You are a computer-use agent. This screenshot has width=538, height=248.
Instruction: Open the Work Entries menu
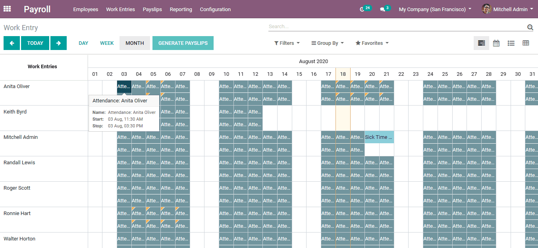120,9
